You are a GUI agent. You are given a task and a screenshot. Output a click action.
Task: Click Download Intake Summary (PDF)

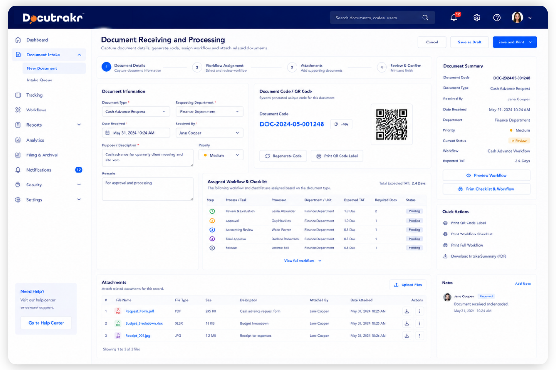pos(475,256)
